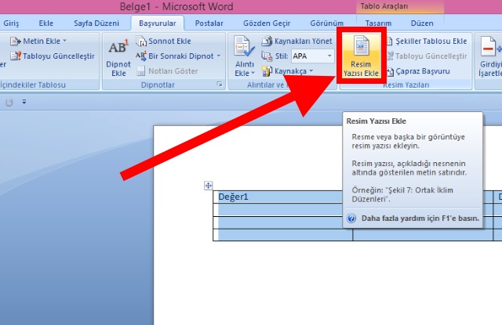Click the Sonnot Ekle icon
This screenshot has width=502, height=325.
tap(141, 42)
